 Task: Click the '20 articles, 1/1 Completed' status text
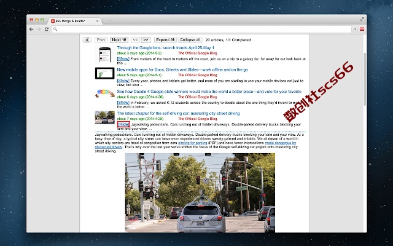point(228,39)
